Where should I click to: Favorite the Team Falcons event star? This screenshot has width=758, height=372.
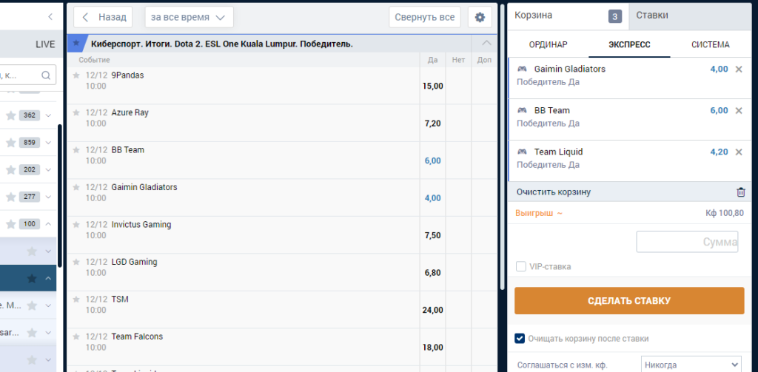coord(76,337)
